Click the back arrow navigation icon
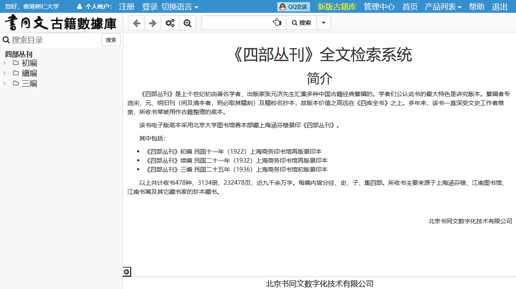The width and height of the screenshot is (516, 289). pyautogui.click(x=136, y=23)
